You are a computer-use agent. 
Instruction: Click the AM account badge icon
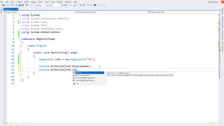point(222,2)
